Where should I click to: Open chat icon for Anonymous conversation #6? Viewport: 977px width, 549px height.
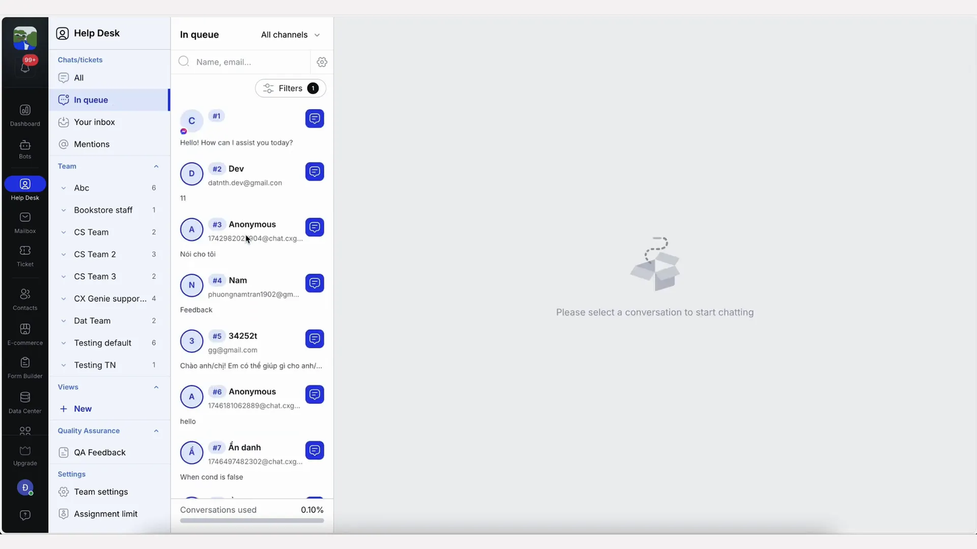tap(314, 395)
